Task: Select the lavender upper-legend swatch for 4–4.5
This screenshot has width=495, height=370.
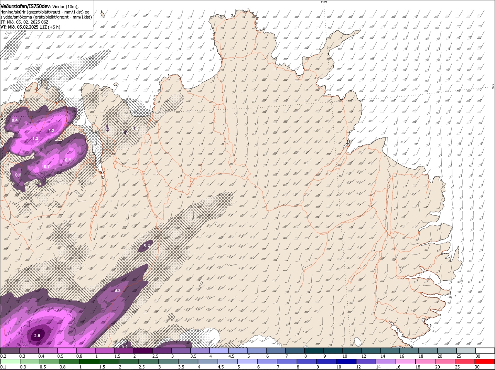Action: pyautogui.click(x=220, y=351)
